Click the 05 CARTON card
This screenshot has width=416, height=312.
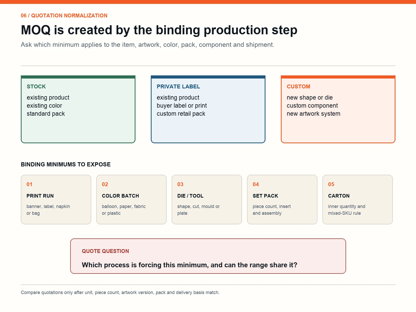click(x=357, y=199)
